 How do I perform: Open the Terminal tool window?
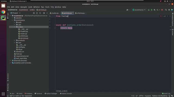[x=38, y=93]
